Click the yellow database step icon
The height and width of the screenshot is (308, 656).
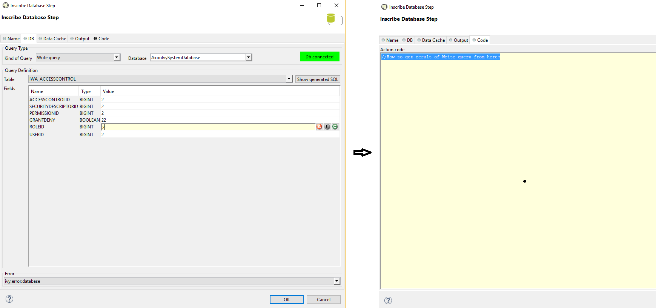(335, 19)
